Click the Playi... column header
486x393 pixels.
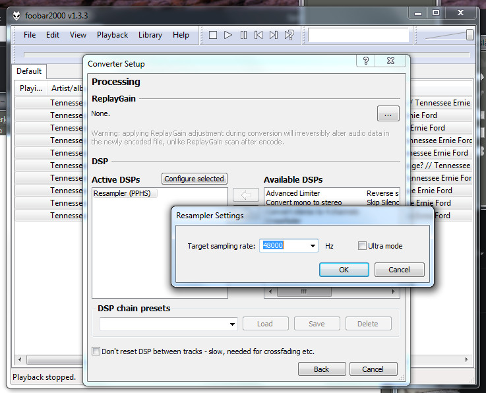31,88
